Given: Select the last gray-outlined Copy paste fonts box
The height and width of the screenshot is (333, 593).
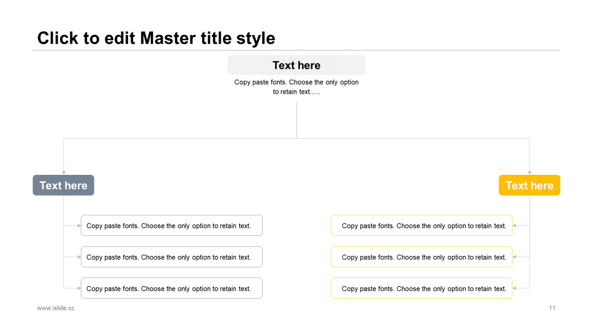Looking at the screenshot, I should [172, 289].
